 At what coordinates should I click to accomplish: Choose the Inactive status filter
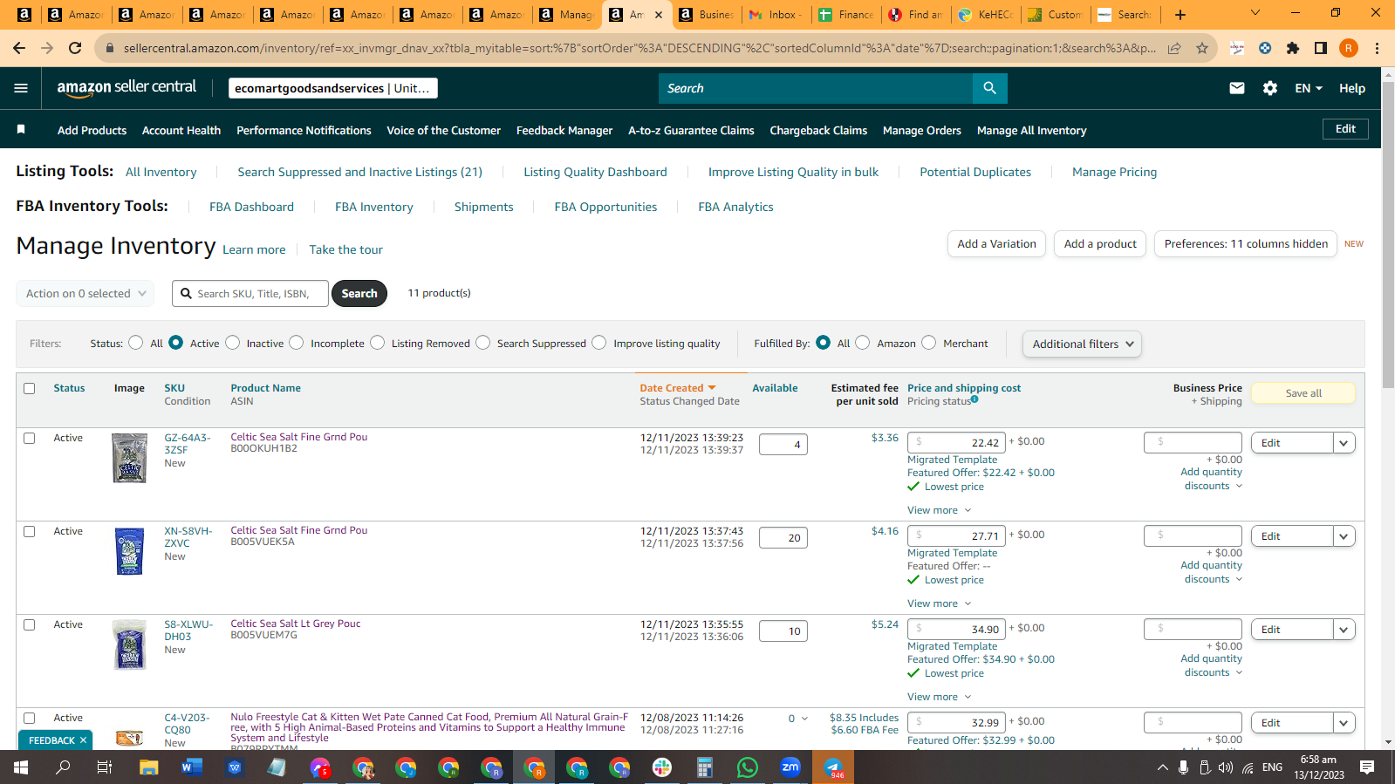click(x=233, y=343)
